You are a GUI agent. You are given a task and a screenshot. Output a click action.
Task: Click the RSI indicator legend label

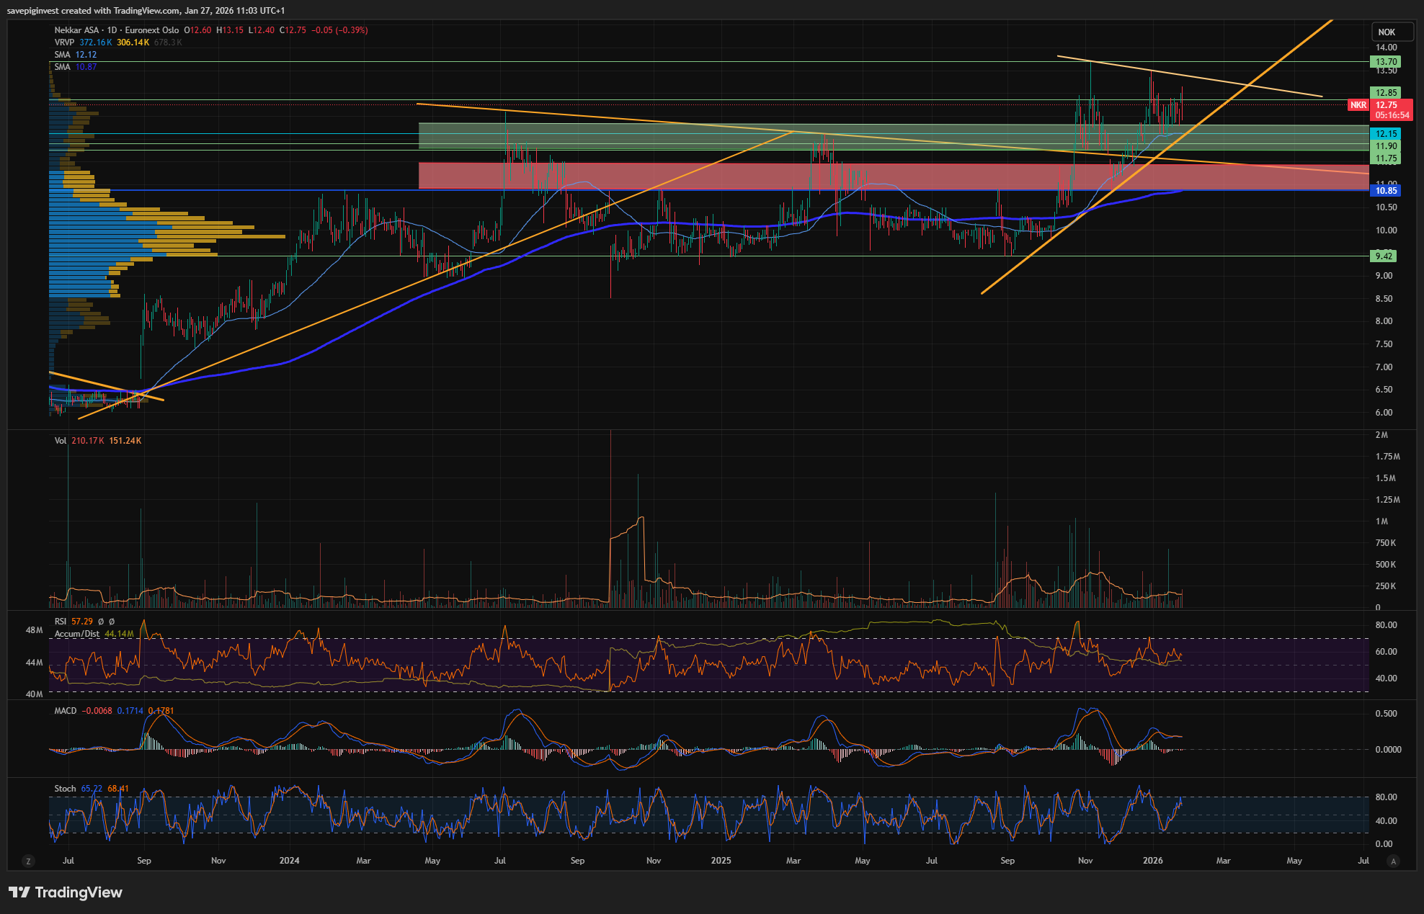[x=61, y=622]
